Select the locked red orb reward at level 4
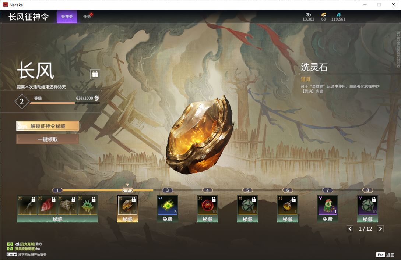Viewport: 401px width, 260px height. pos(207,205)
